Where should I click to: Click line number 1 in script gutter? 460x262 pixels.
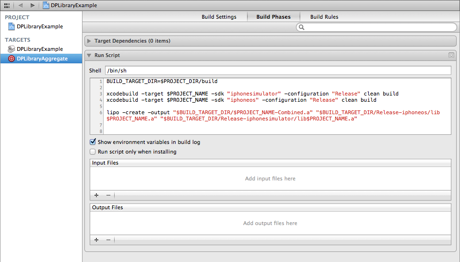pyautogui.click(x=101, y=81)
